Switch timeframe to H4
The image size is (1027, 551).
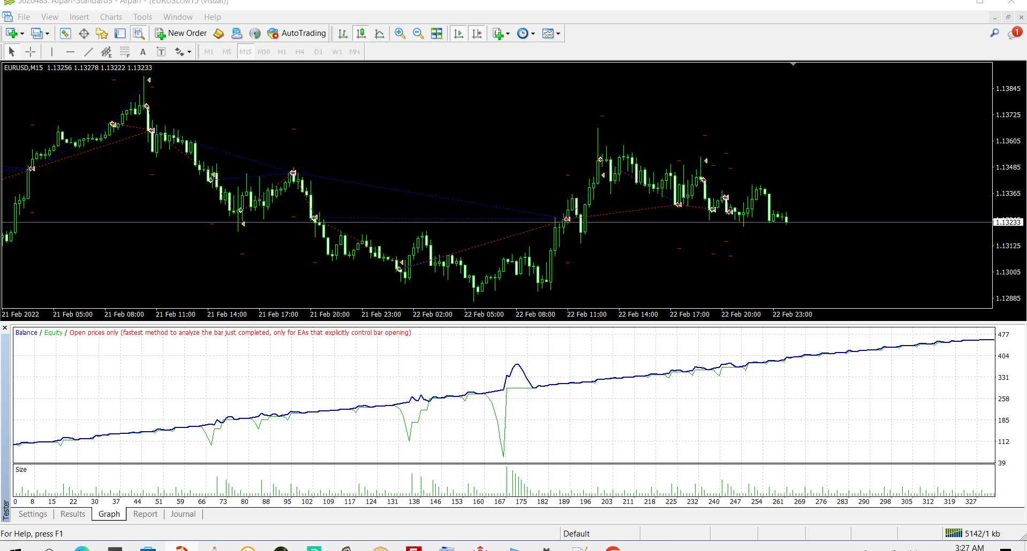coord(300,52)
